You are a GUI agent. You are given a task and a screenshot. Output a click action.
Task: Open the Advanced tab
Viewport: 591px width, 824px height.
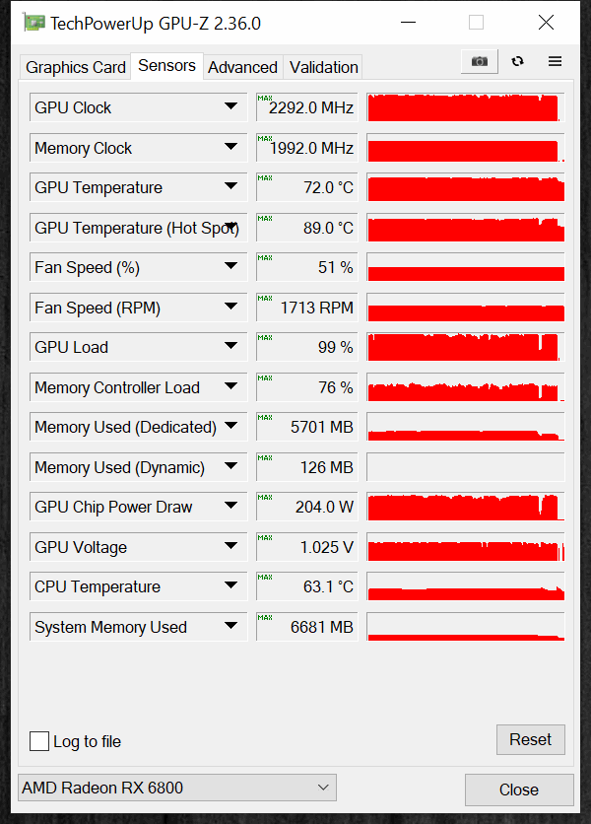(x=242, y=67)
